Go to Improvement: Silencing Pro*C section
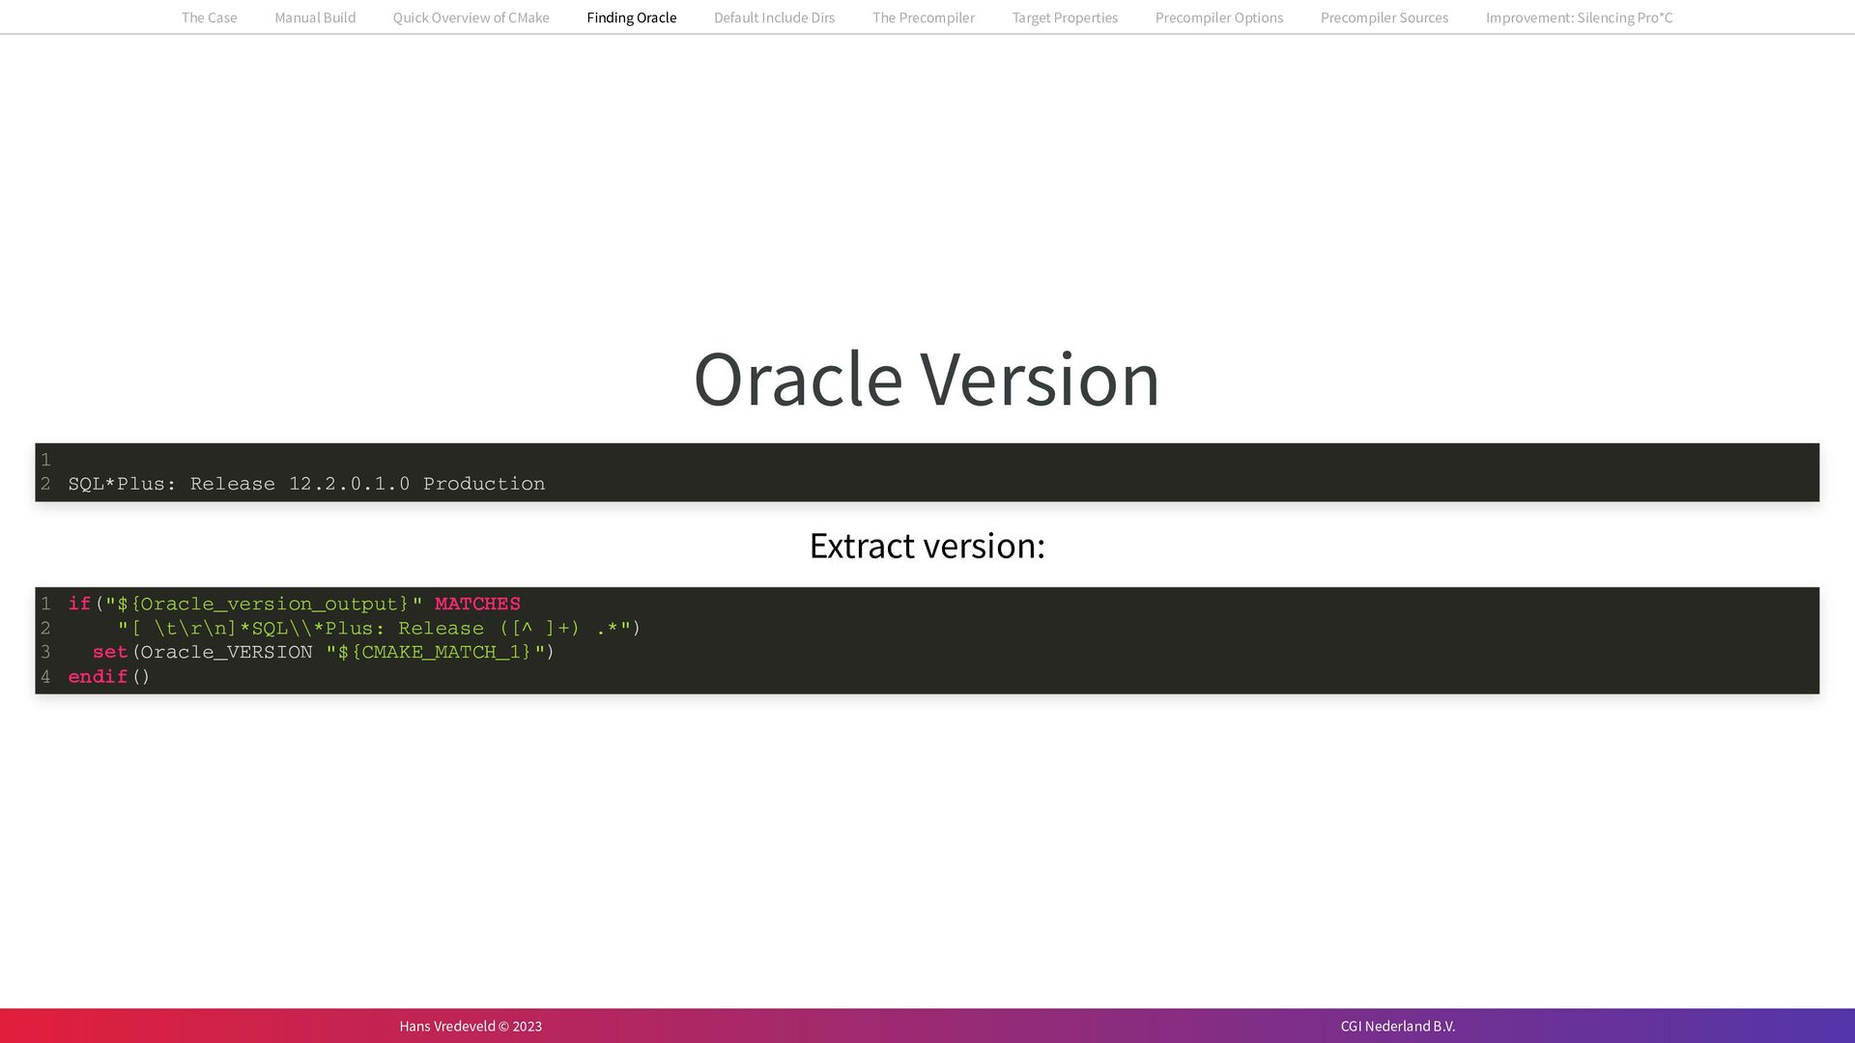Viewport: 1855px width, 1043px height. tap(1579, 17)
